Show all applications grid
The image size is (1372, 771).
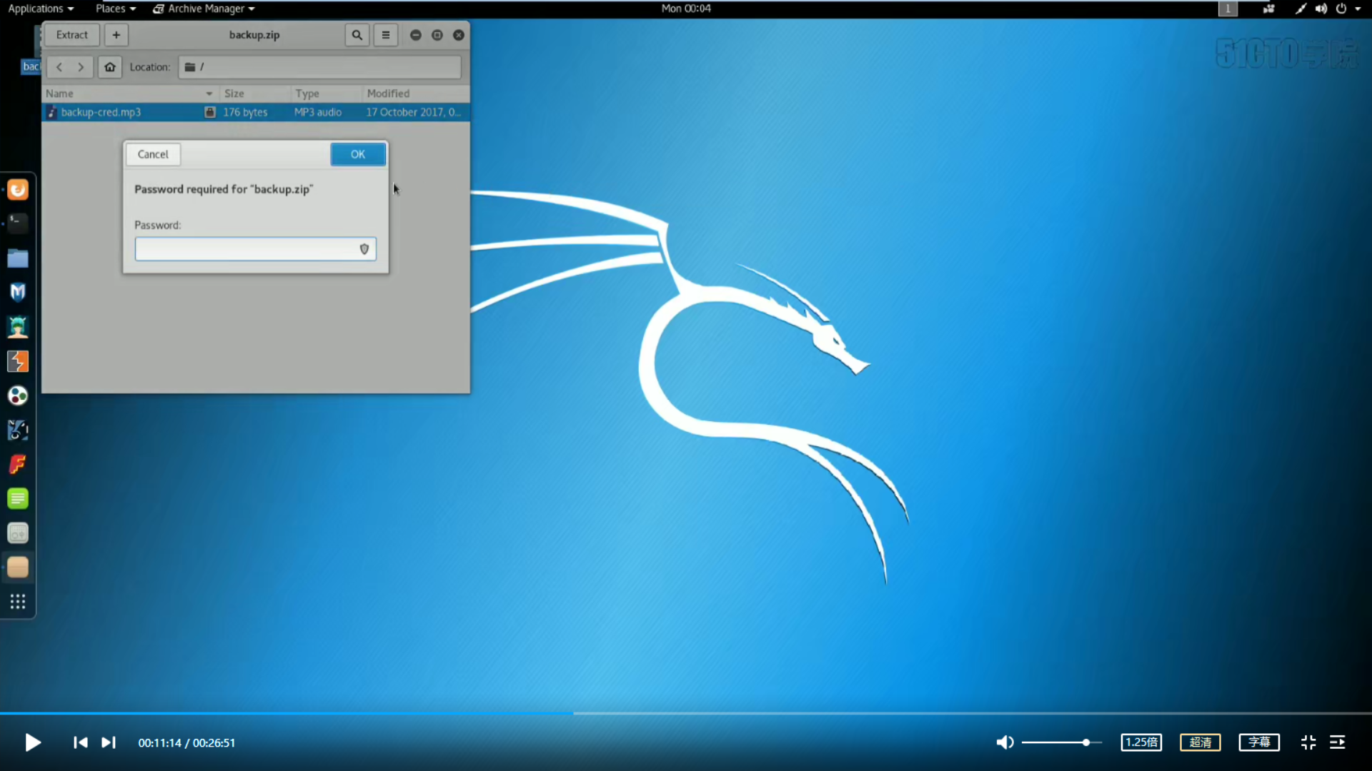(18, 601)
